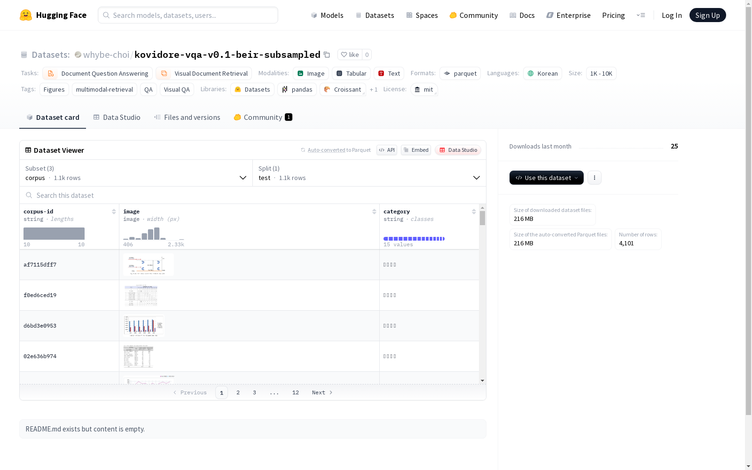This screenshot has width=752, height=470.
Task: Select the Document Question Answering task tag
Action: point(97,73)
